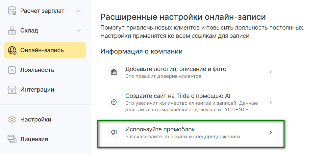This screenshot has height=154, width=322.
Task: Select Лицензия in the sidebar
Action: pyautogui.click(x=34, y=139)
